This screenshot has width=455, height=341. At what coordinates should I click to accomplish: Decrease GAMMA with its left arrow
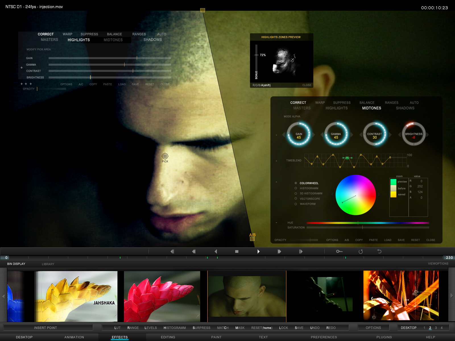(x=322, y=135)
